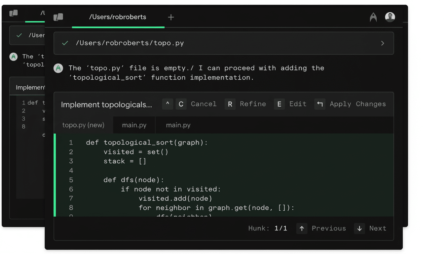
Task: Switch to the first main.py tab
Action: click(134, 125)
